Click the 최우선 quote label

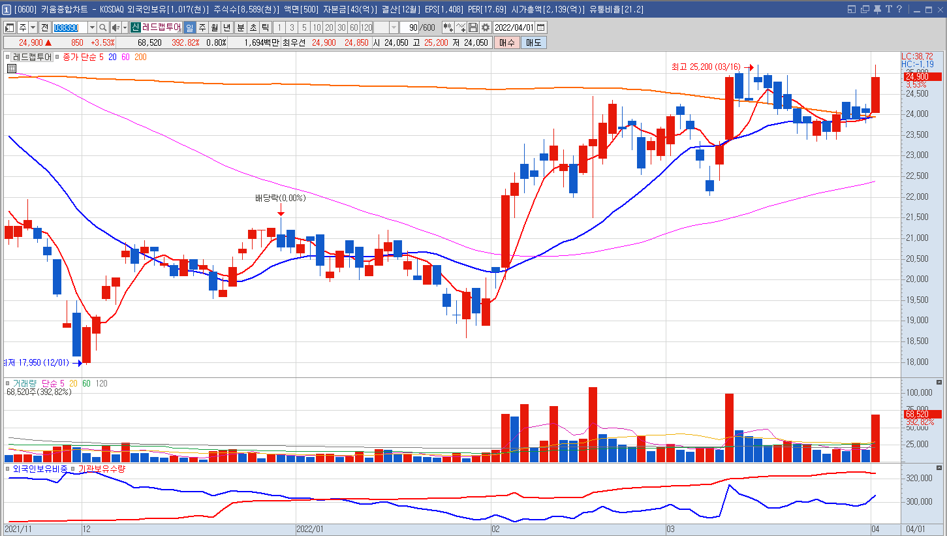point(294,42)
